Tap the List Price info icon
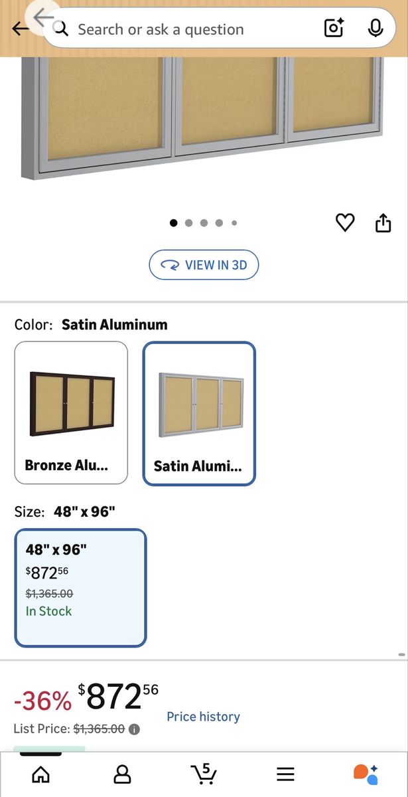The height and width of the screenshot is (797, 408). click(x=134, y=729)
